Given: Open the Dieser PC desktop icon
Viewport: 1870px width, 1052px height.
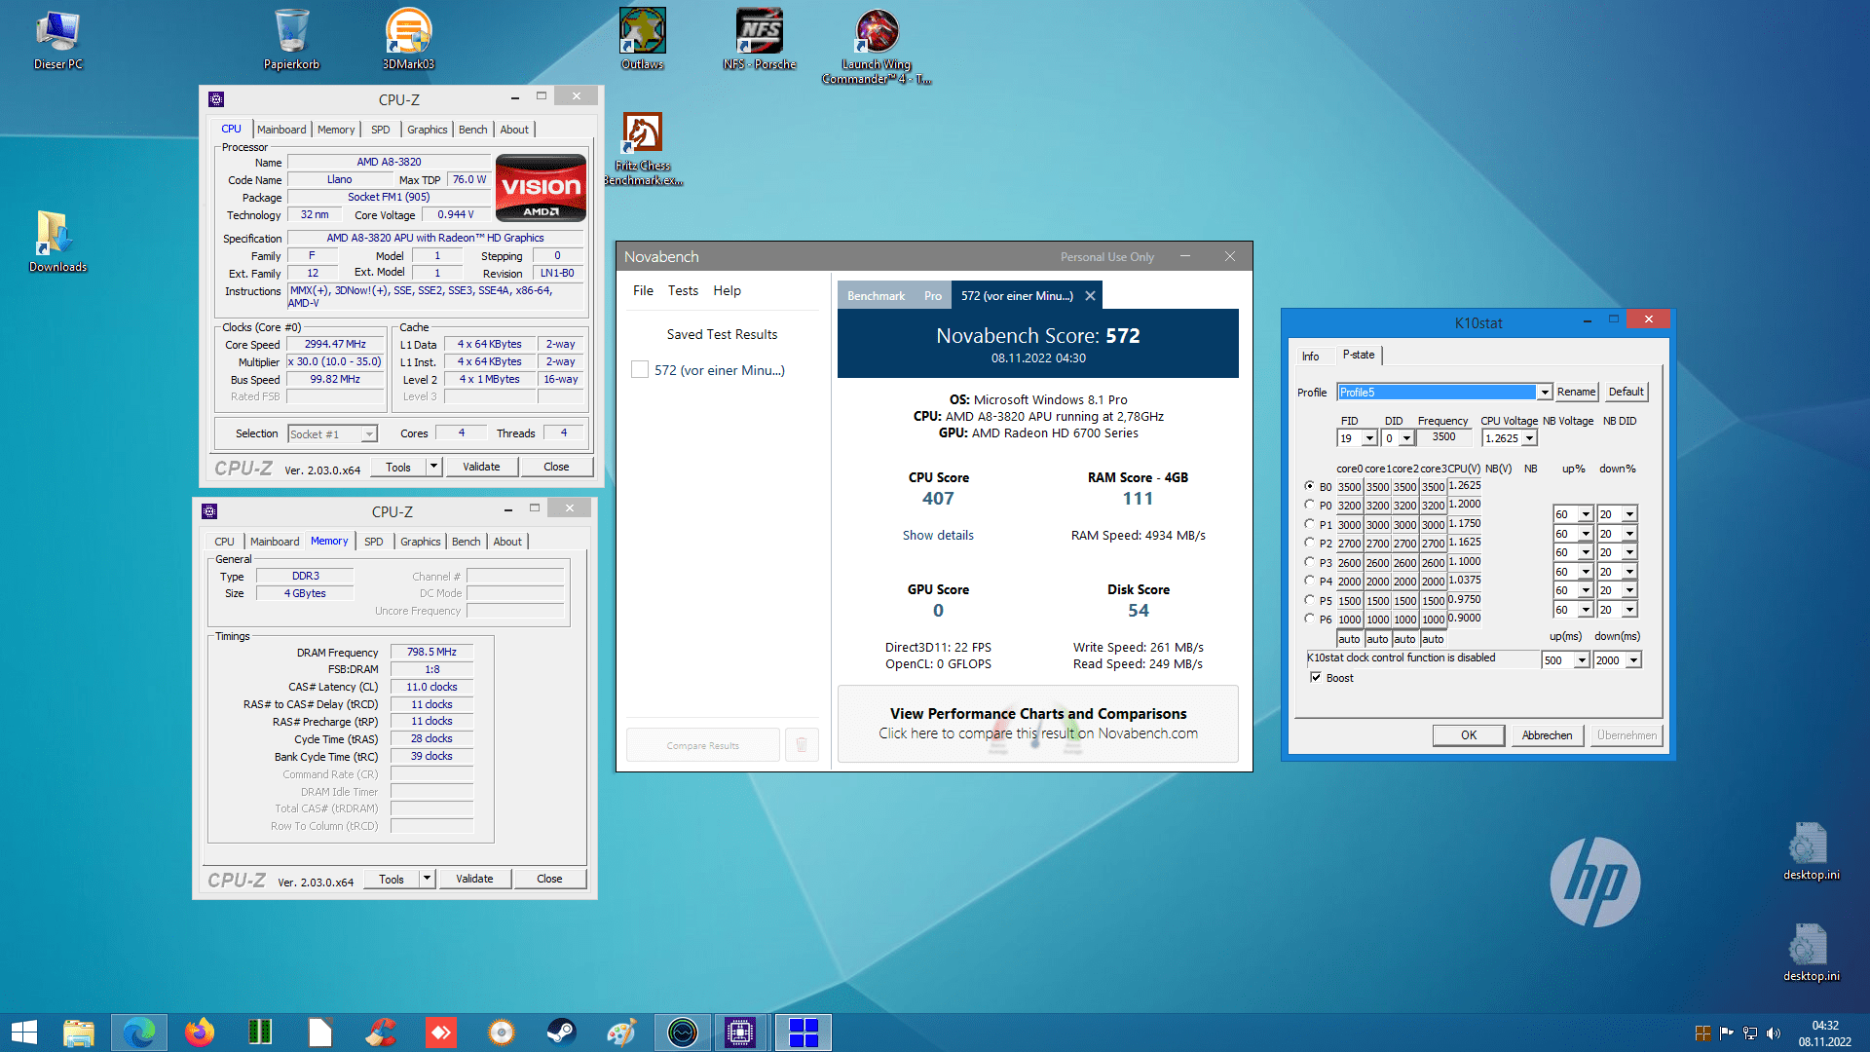Looking at the screenshot, I should [58, 41].
